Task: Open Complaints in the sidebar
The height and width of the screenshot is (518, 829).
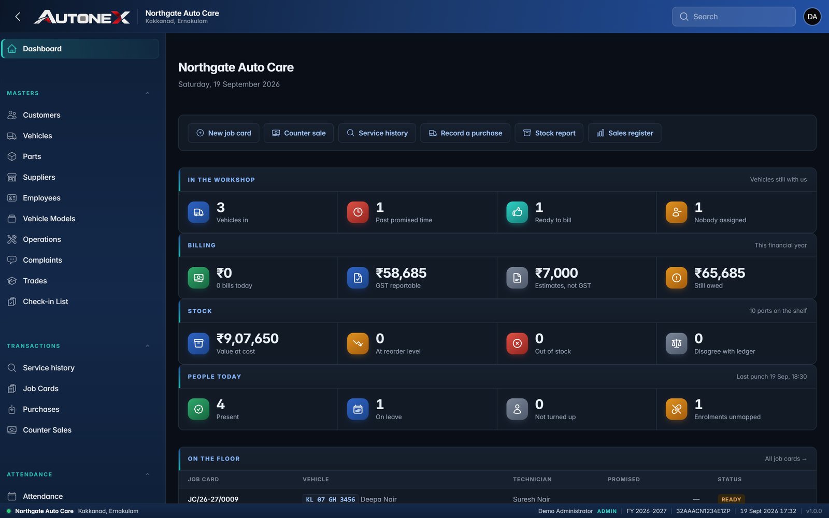Action: (x=80, y=260)
